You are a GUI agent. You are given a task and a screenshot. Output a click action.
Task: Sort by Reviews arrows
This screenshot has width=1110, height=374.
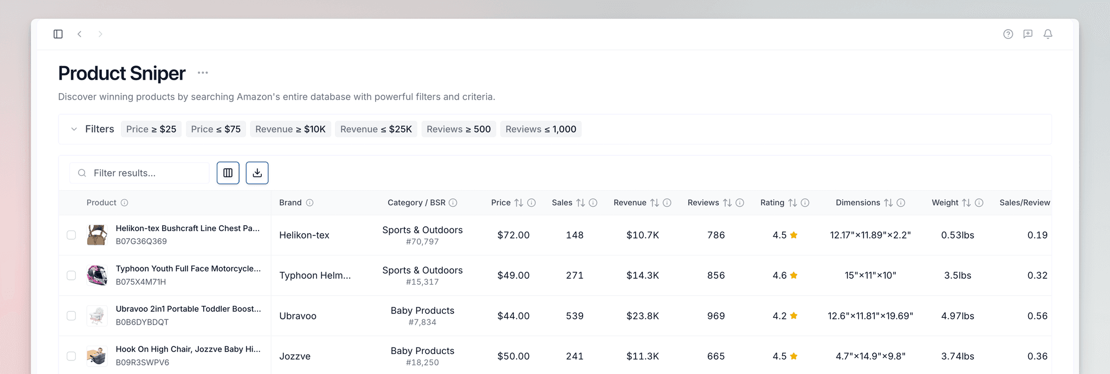point(727,203)
